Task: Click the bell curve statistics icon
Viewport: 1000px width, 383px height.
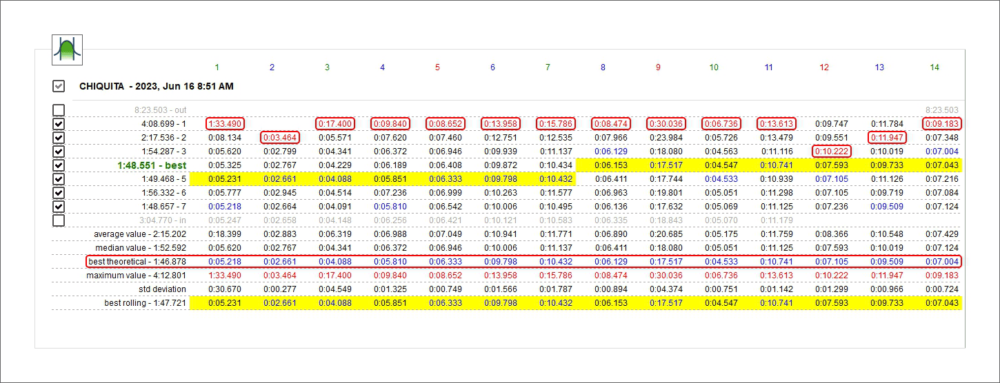Action: (68, 50)
